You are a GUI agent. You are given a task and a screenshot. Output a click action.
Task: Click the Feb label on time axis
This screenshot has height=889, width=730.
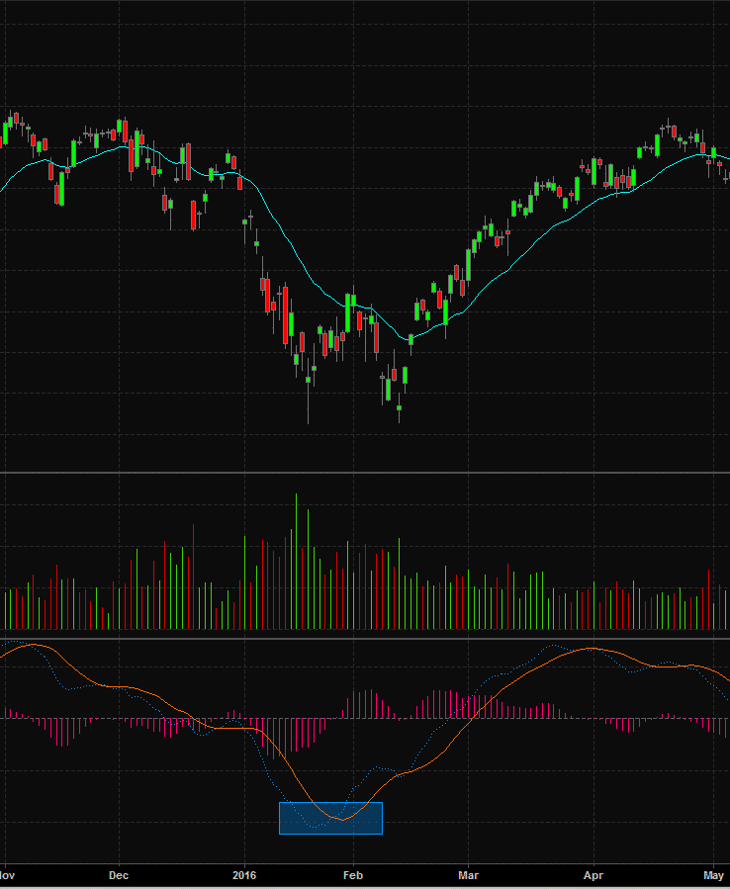(353, 875)
